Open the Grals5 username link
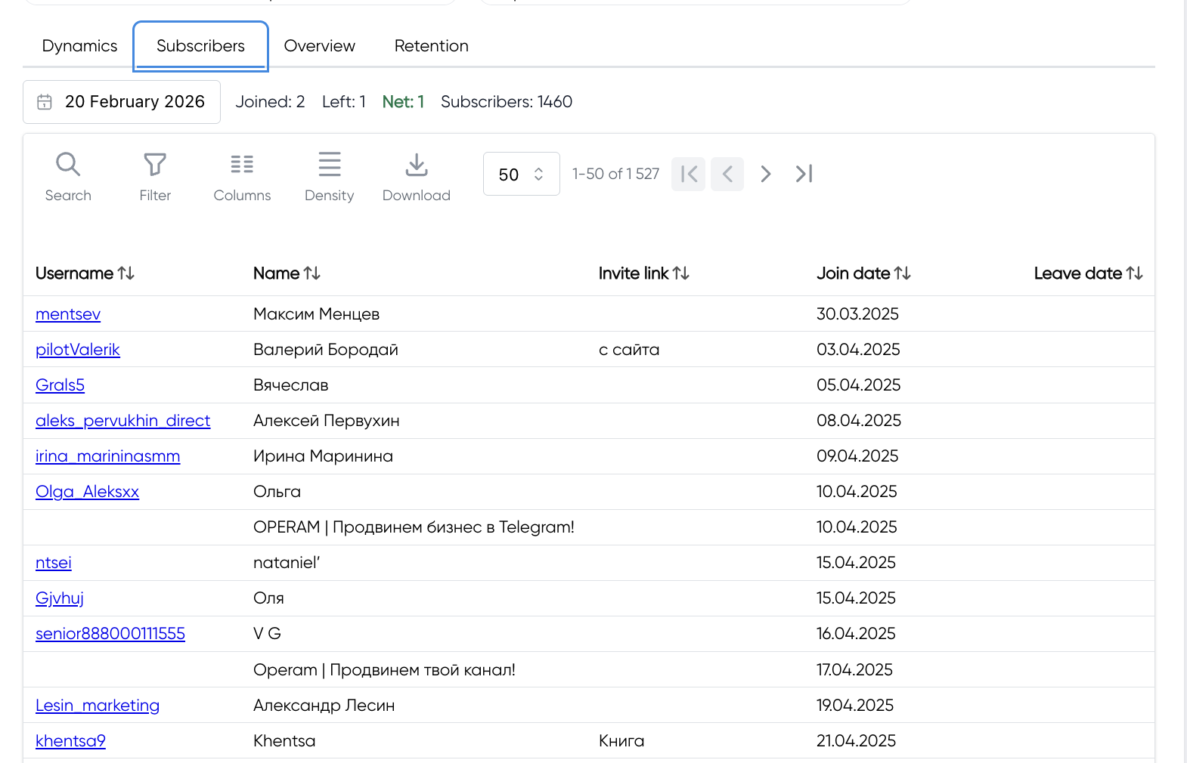Viewport: 1187px width, 763px height. pyautogui.click(x=60, y=385)
